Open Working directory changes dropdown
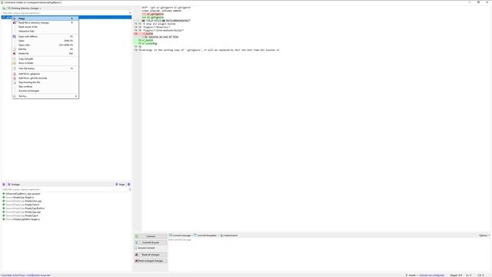The image size is (492, 277). point(25,8)
